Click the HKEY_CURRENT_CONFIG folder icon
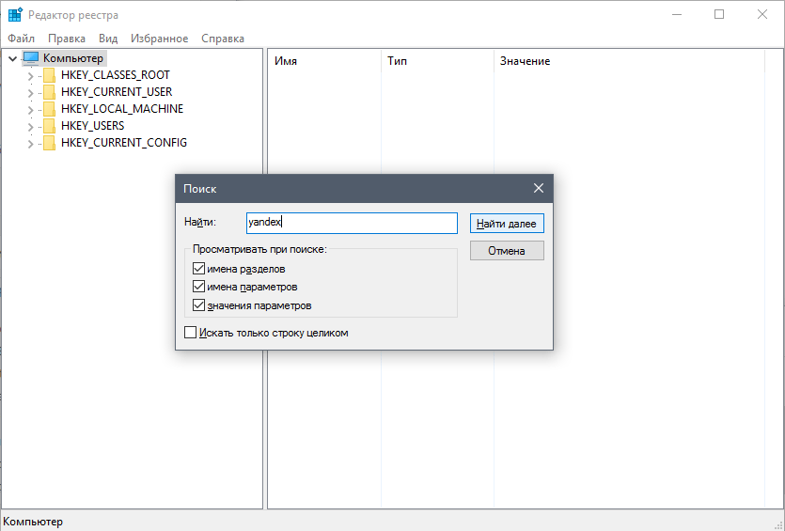This screenshot has width=785, height=531. click(x=50, y=143)
